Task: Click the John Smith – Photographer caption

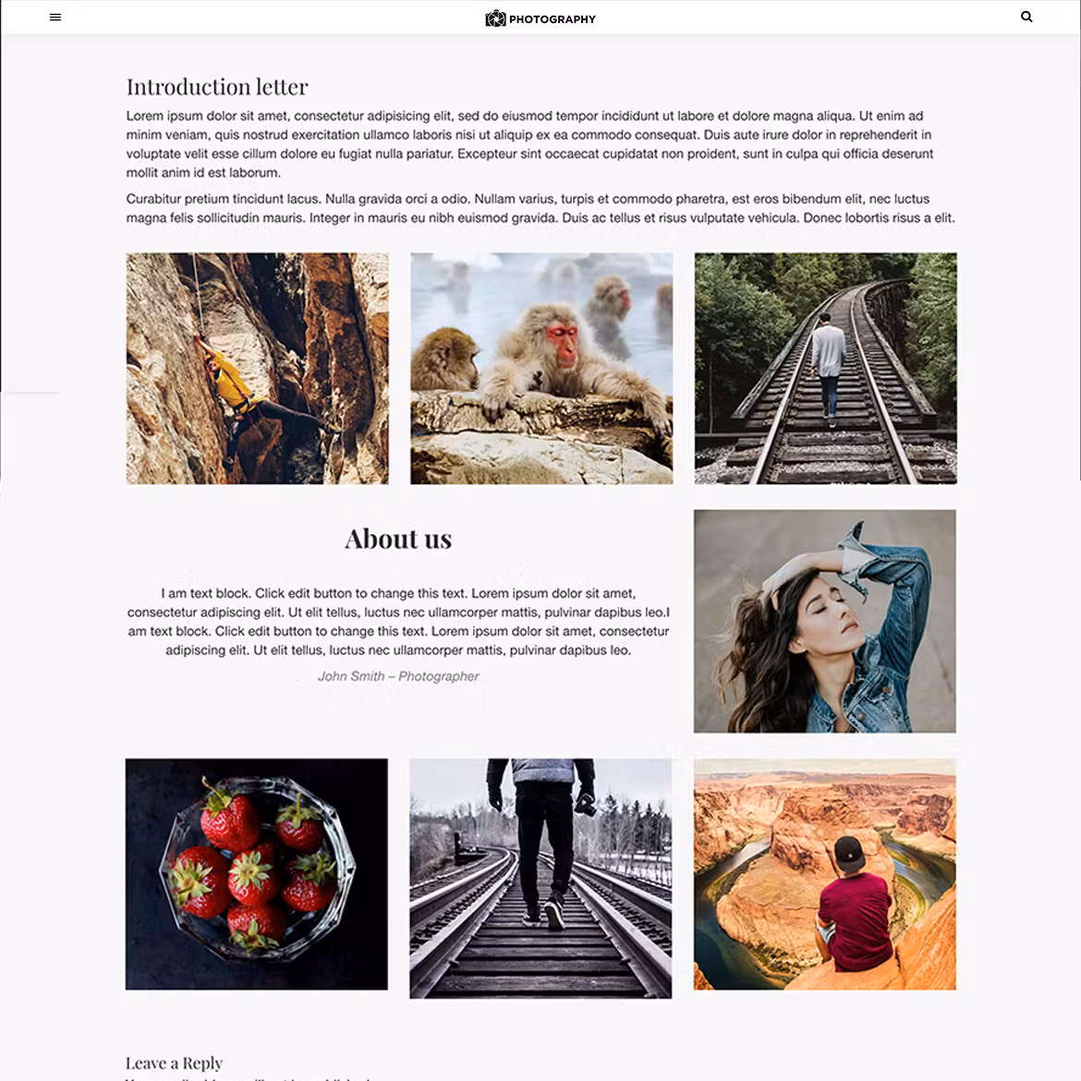Action: coord(398,676)
